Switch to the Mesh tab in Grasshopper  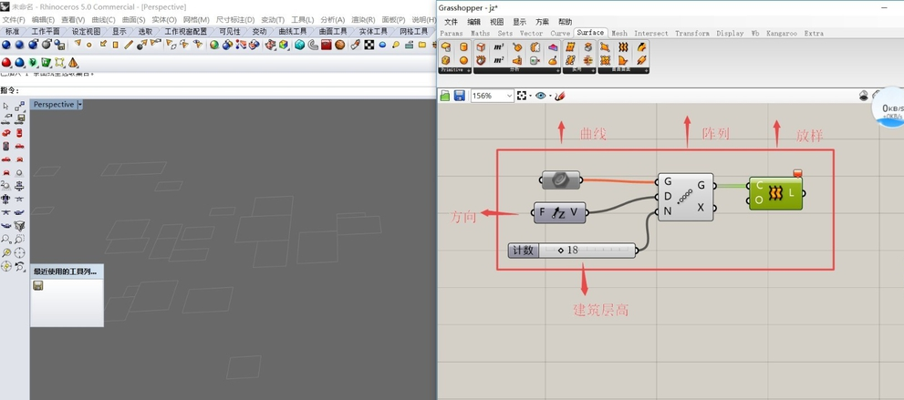619,33
